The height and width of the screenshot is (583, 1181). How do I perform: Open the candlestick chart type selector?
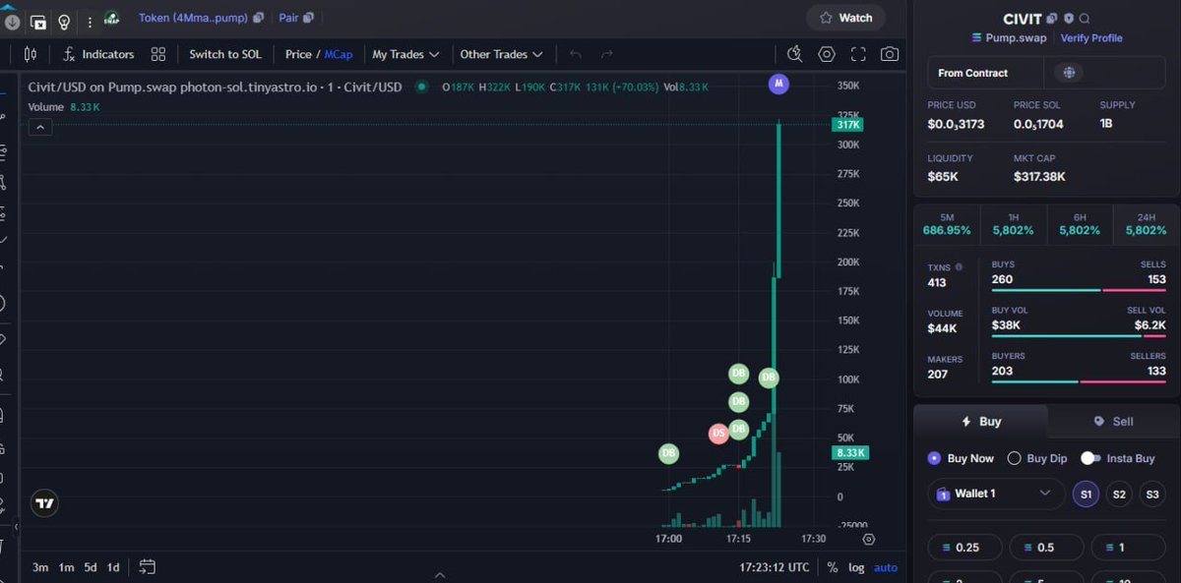[x=30, y=54]
